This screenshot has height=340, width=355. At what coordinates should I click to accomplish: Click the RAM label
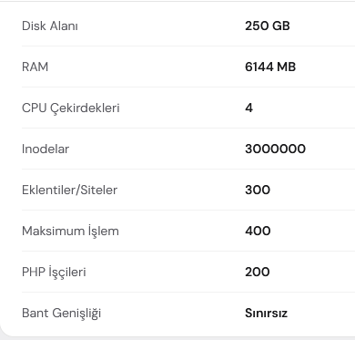(35, 67)
